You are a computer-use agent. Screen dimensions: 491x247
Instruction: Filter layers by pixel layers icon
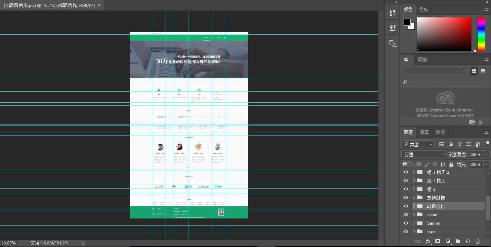(x=442, y=144)
